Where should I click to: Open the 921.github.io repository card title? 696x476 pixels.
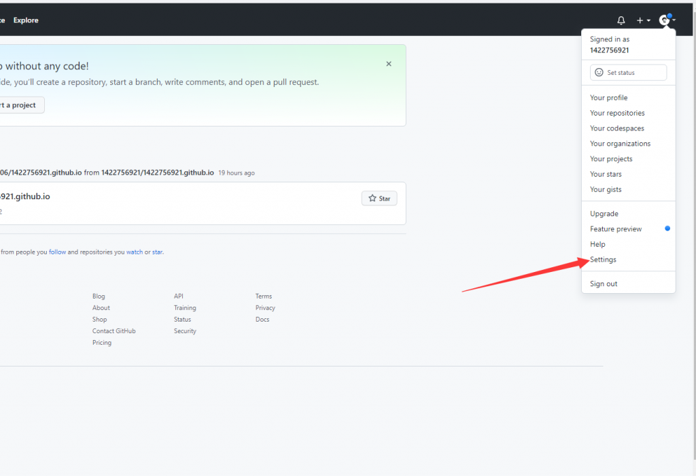point(25,197)
